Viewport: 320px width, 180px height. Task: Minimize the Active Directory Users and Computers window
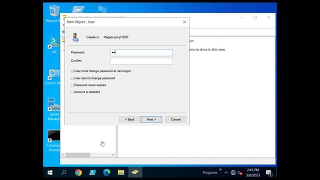pyautogui.click(x=242, y=17)
